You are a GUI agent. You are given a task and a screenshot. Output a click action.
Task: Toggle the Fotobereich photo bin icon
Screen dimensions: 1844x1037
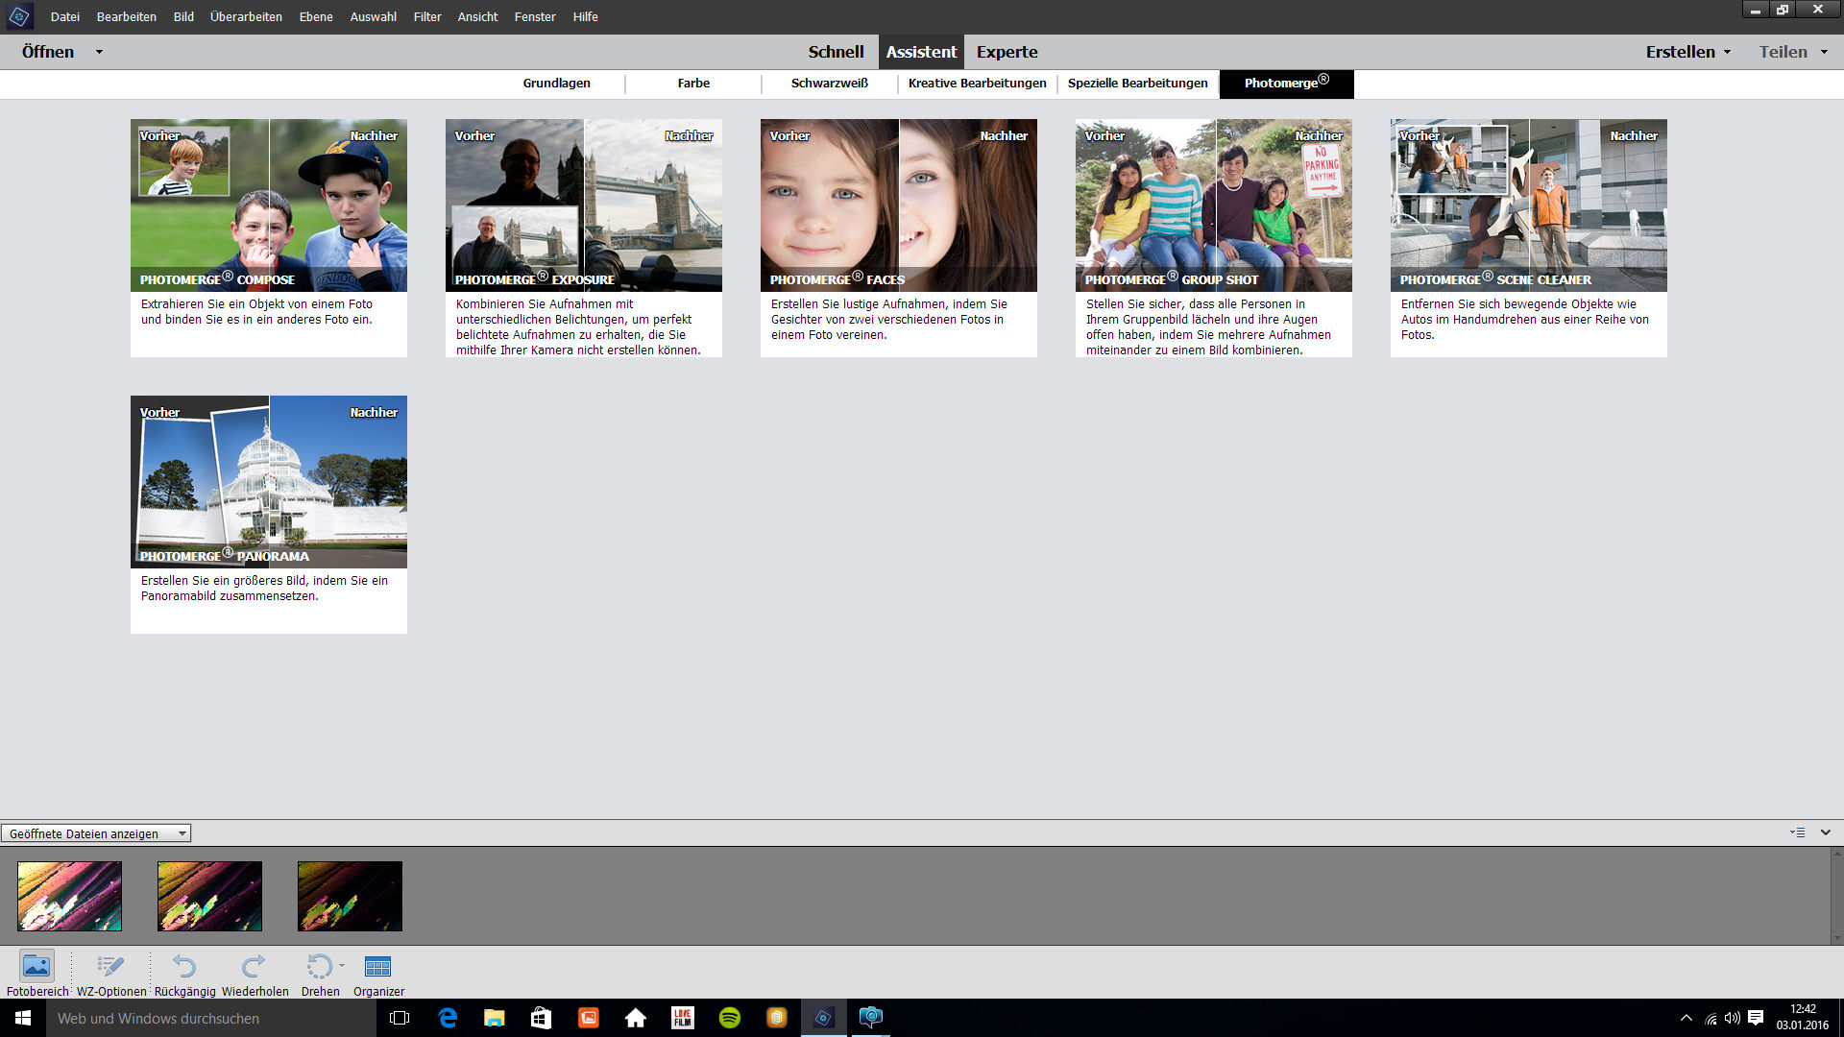pyautogui.click(x=36, y=966)
